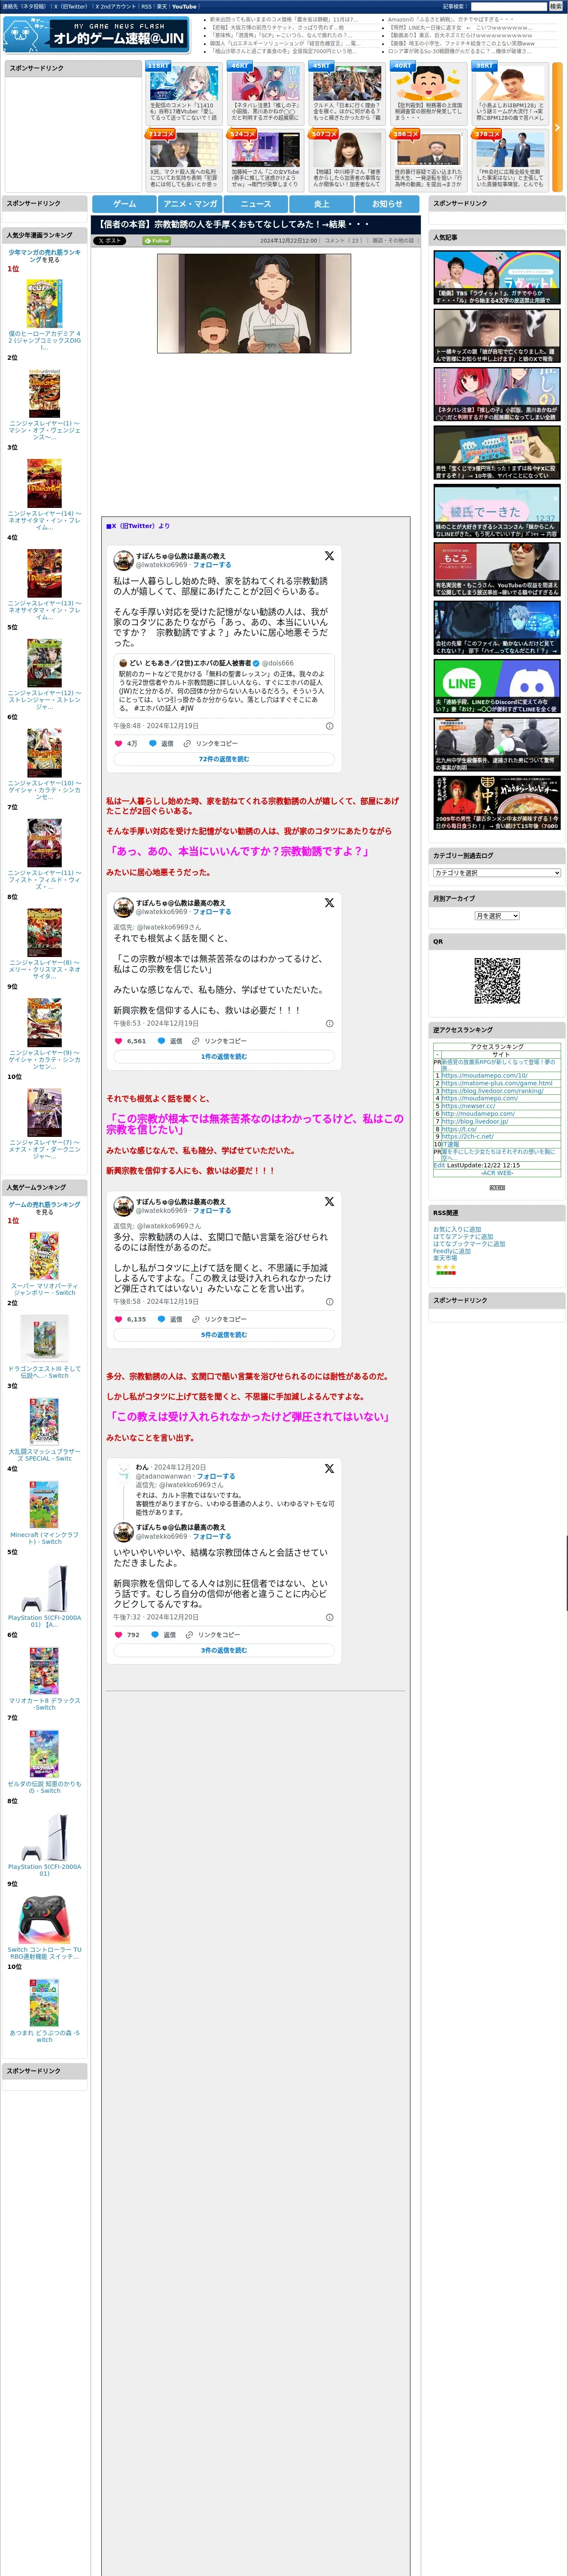Click the Edit link in access ranking
Viewport: 568px width, 2576px height.
pyautogui.click(x=439, y=1165)
